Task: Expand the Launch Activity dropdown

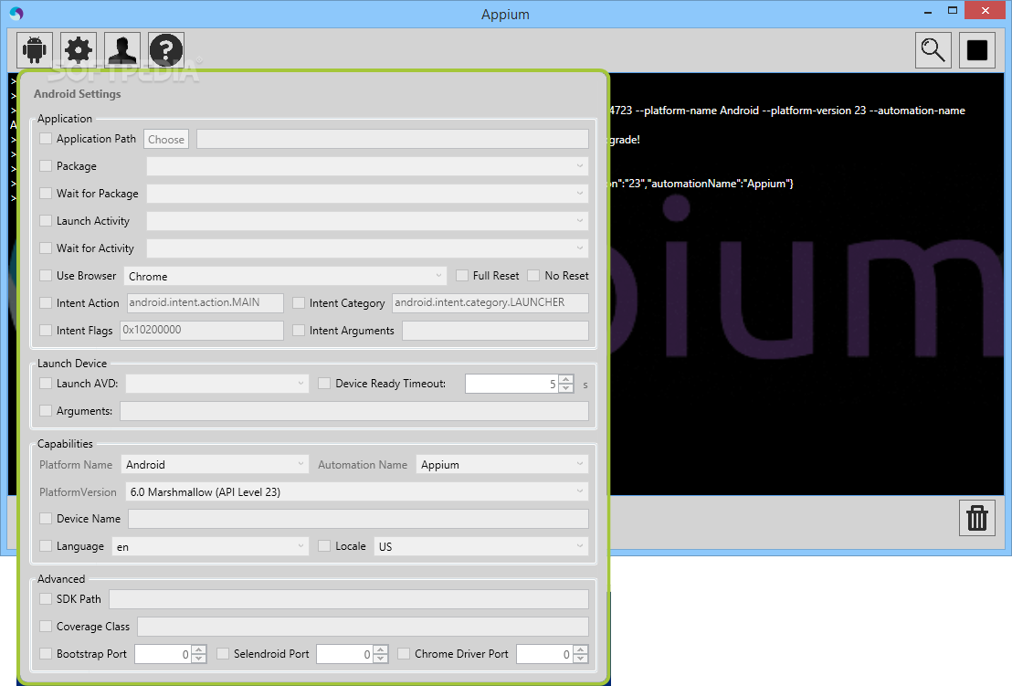Action: [367, 221]
